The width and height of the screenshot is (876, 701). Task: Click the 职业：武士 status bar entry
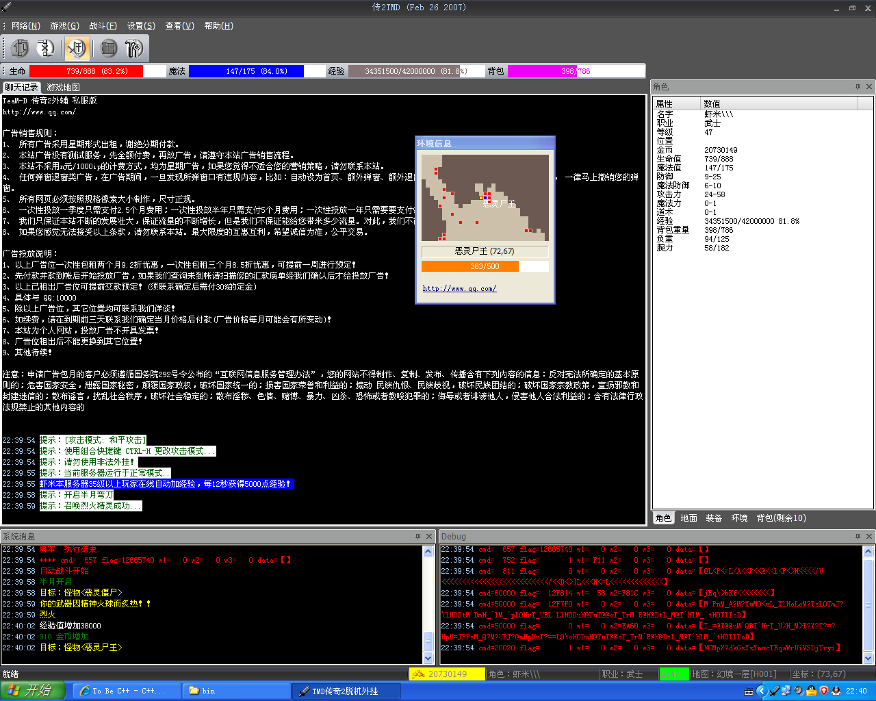[x=623, y=674]
